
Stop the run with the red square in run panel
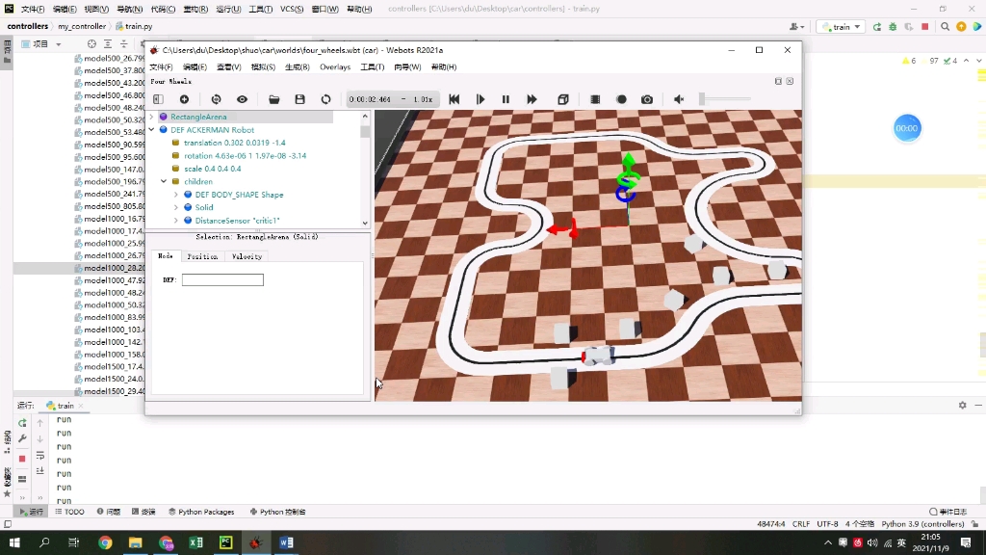22,459
